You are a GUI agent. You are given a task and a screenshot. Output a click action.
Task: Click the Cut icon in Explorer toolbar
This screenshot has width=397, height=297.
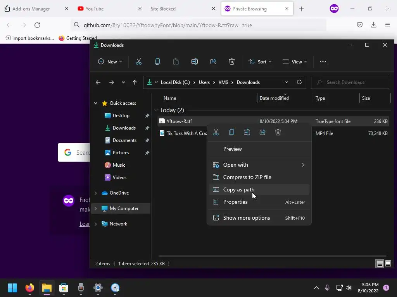pos(139,61)
